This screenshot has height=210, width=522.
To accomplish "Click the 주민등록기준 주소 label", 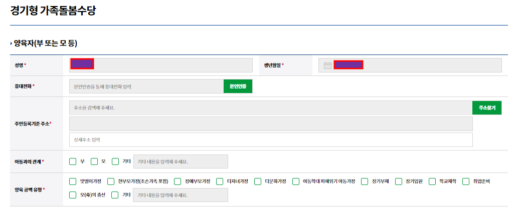I will [x=33, y=123].
